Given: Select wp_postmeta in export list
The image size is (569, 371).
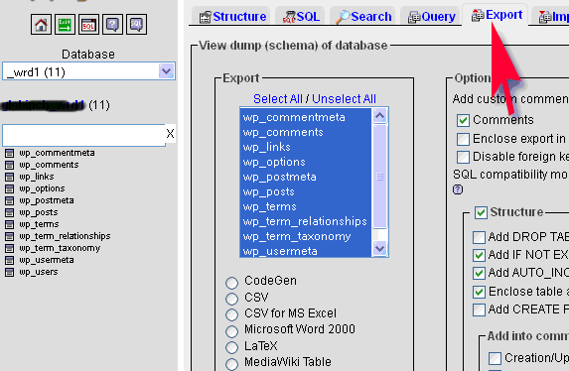Looking at the screenshot, I should click(306, 177).
